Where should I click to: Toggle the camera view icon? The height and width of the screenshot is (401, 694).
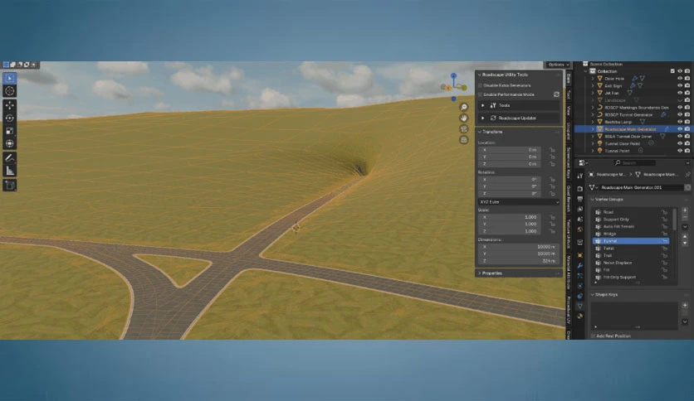[x=463, y=129]
